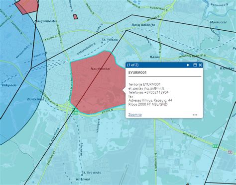Click the el_pastas email line
The image size is (236, 185).
point(146,88)
